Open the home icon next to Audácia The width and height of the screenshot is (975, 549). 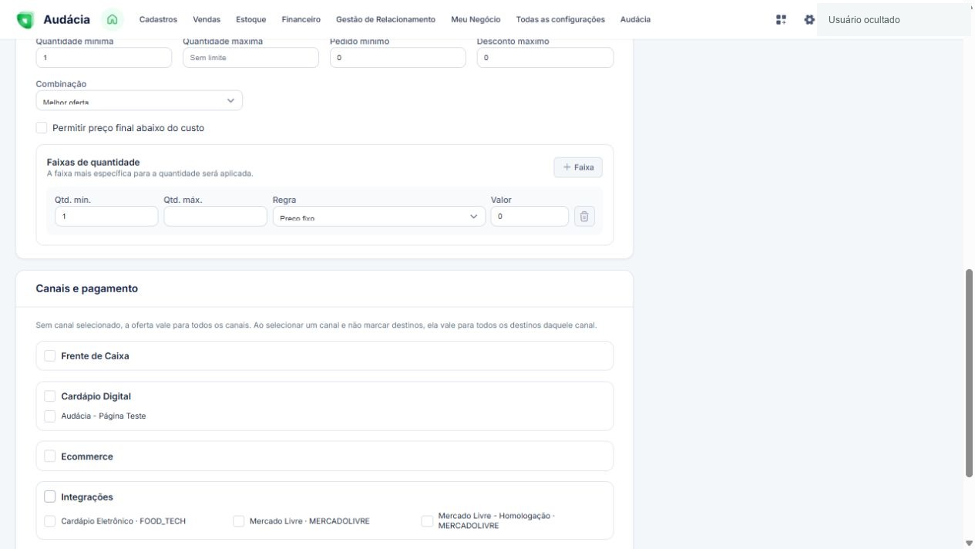pyautogui.click(x=113, y=19)
